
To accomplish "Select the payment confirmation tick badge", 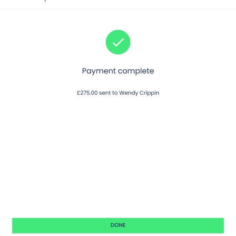I will pos(118,42).
